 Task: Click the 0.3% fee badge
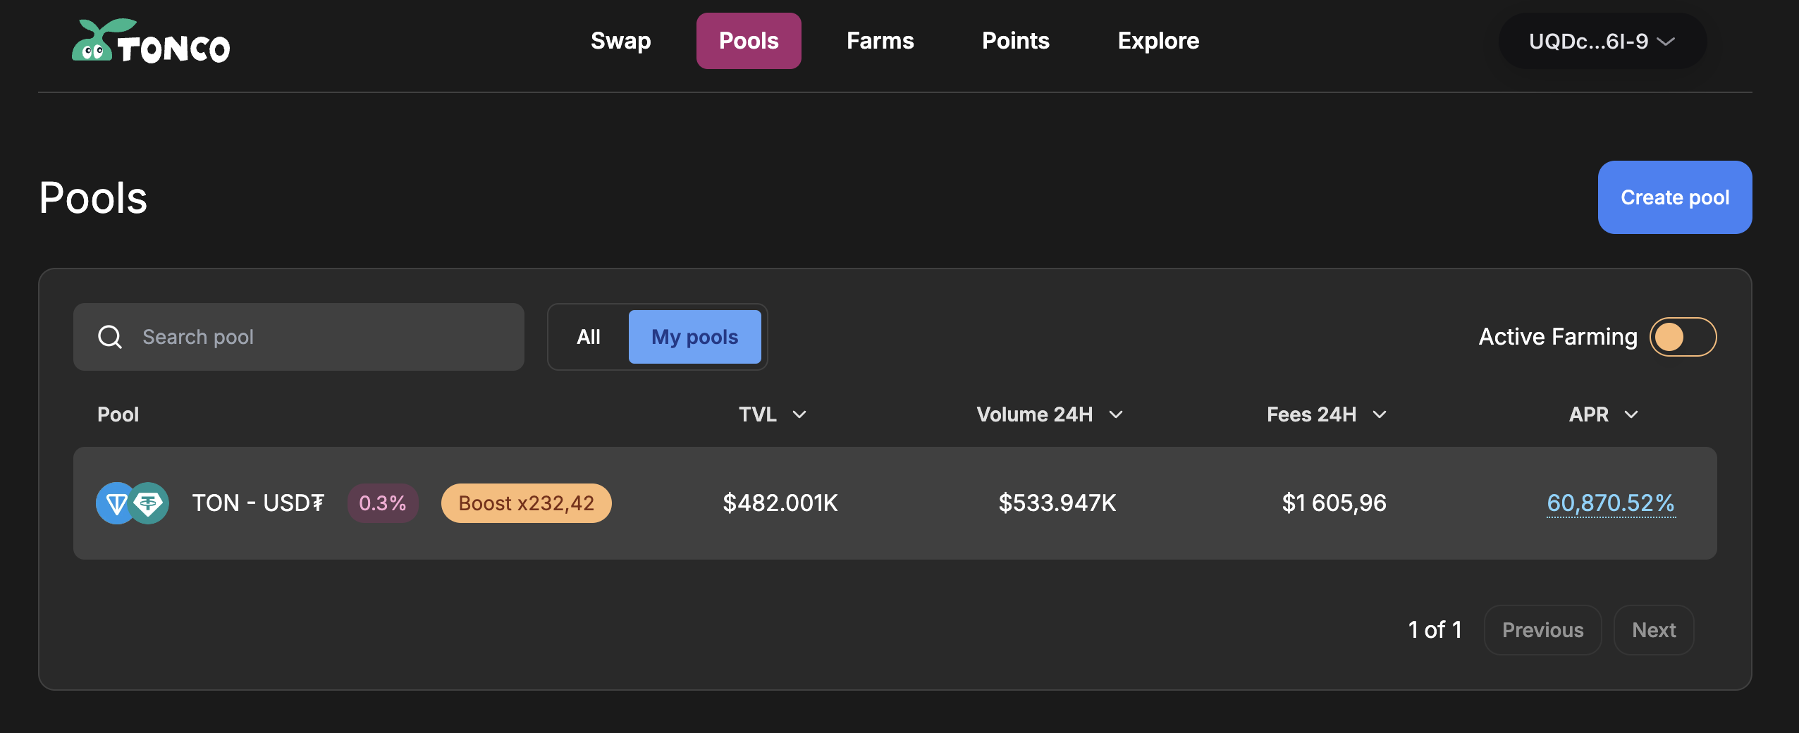[x=382, y=503]
